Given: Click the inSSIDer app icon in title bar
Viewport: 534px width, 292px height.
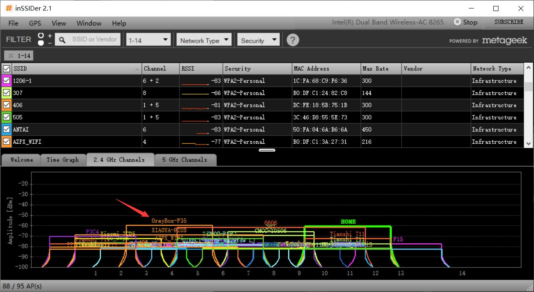Looking at the screenshot, I should pyautogui.click(x=8, y=8).
